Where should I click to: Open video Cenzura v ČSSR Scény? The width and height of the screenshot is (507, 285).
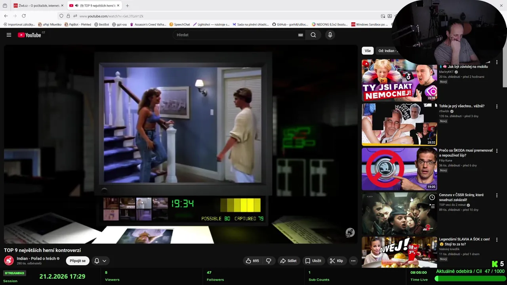click(x=461, y=197)
